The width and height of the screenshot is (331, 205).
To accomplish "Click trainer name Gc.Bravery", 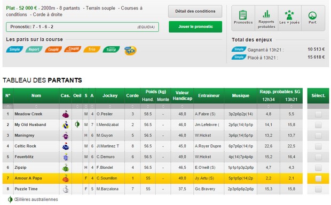I will pos(205,189).
